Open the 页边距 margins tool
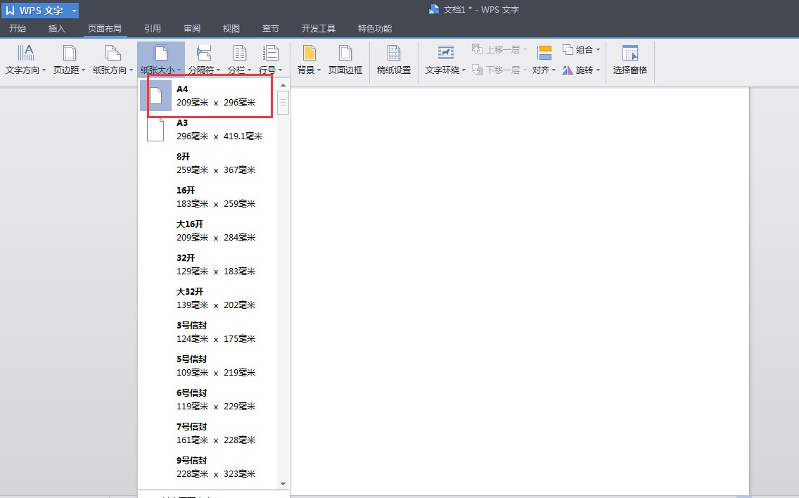 coord(69,60)
